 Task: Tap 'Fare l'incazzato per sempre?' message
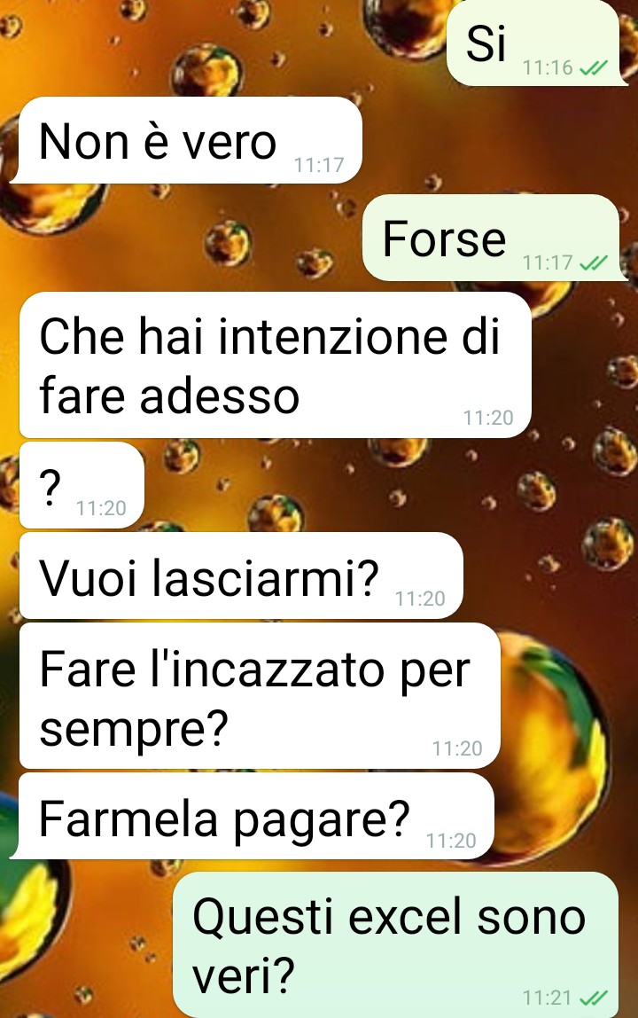260,696
